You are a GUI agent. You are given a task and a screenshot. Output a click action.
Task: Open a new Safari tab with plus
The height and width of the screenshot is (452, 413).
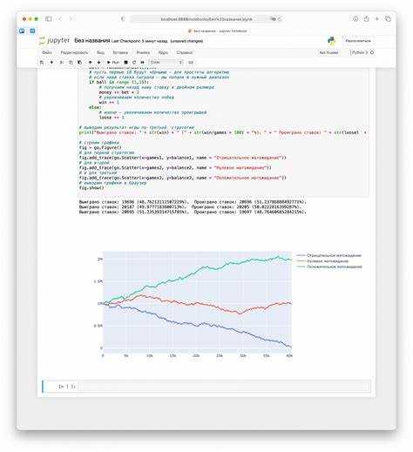[x=377, y=19]
